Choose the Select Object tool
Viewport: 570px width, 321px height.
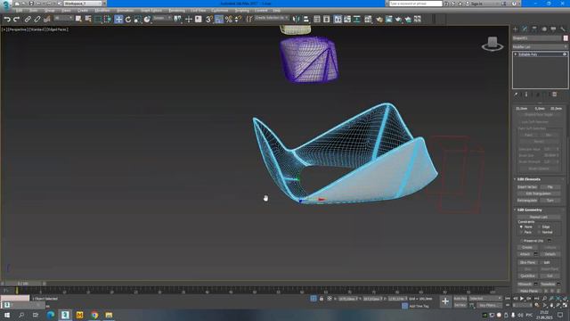coord(78,19)
